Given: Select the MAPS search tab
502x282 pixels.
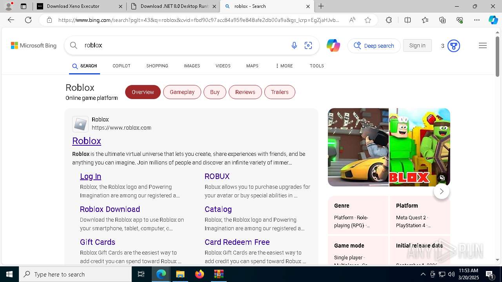Looking at the screenshot, I should click(252, 66).
